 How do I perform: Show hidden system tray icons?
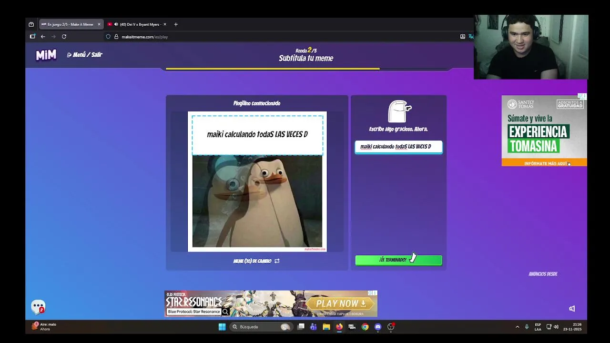(x=518, y=327)
